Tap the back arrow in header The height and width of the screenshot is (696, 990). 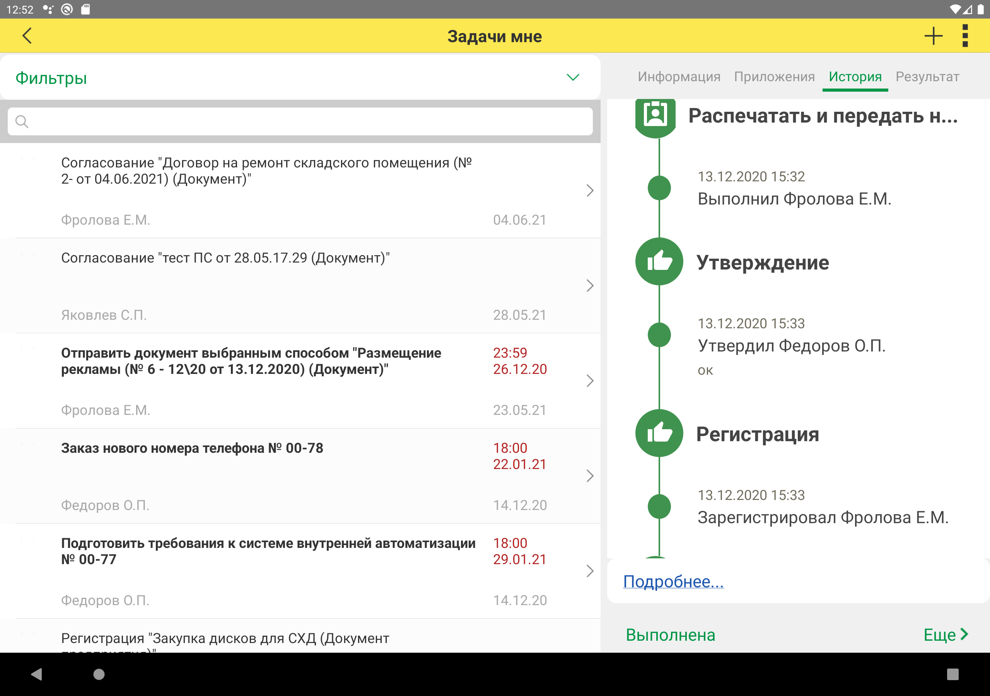pos(27,36)
